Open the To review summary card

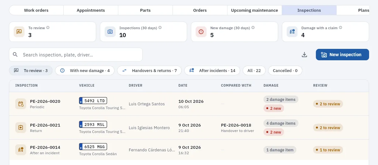point(52,32)
